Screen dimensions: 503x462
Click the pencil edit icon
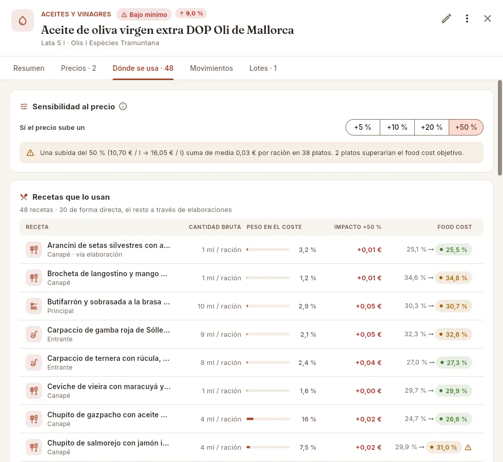pos(446,18)
